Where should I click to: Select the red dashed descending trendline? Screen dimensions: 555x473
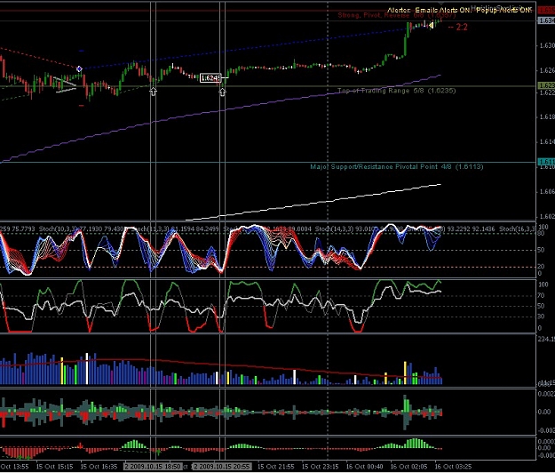[39, 58]
